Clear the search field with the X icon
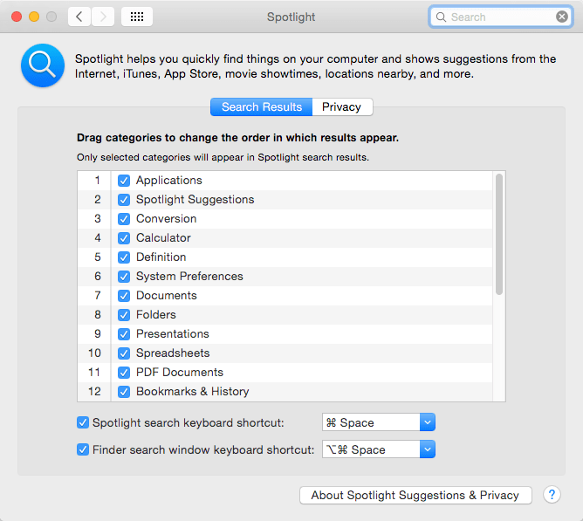The height and width of the screenshot is (521, 583). point(562,17)
